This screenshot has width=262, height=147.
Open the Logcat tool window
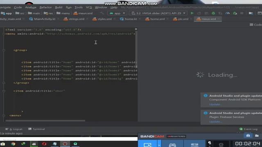tap(14, 129)
